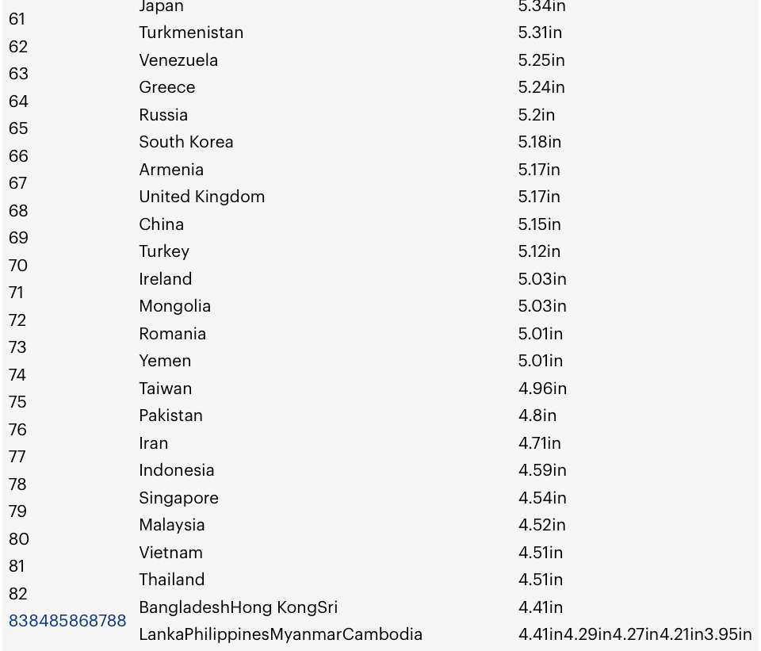Screen dimensions: 761x651
Task: Click rank number 82
Action: [18, 594]
